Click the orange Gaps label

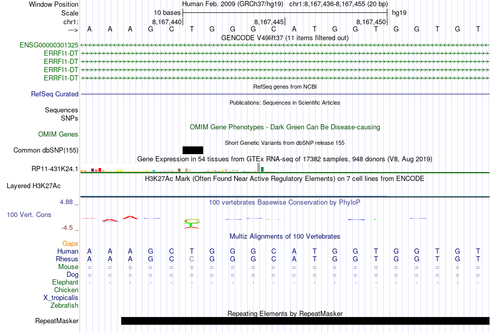[70, 244]
